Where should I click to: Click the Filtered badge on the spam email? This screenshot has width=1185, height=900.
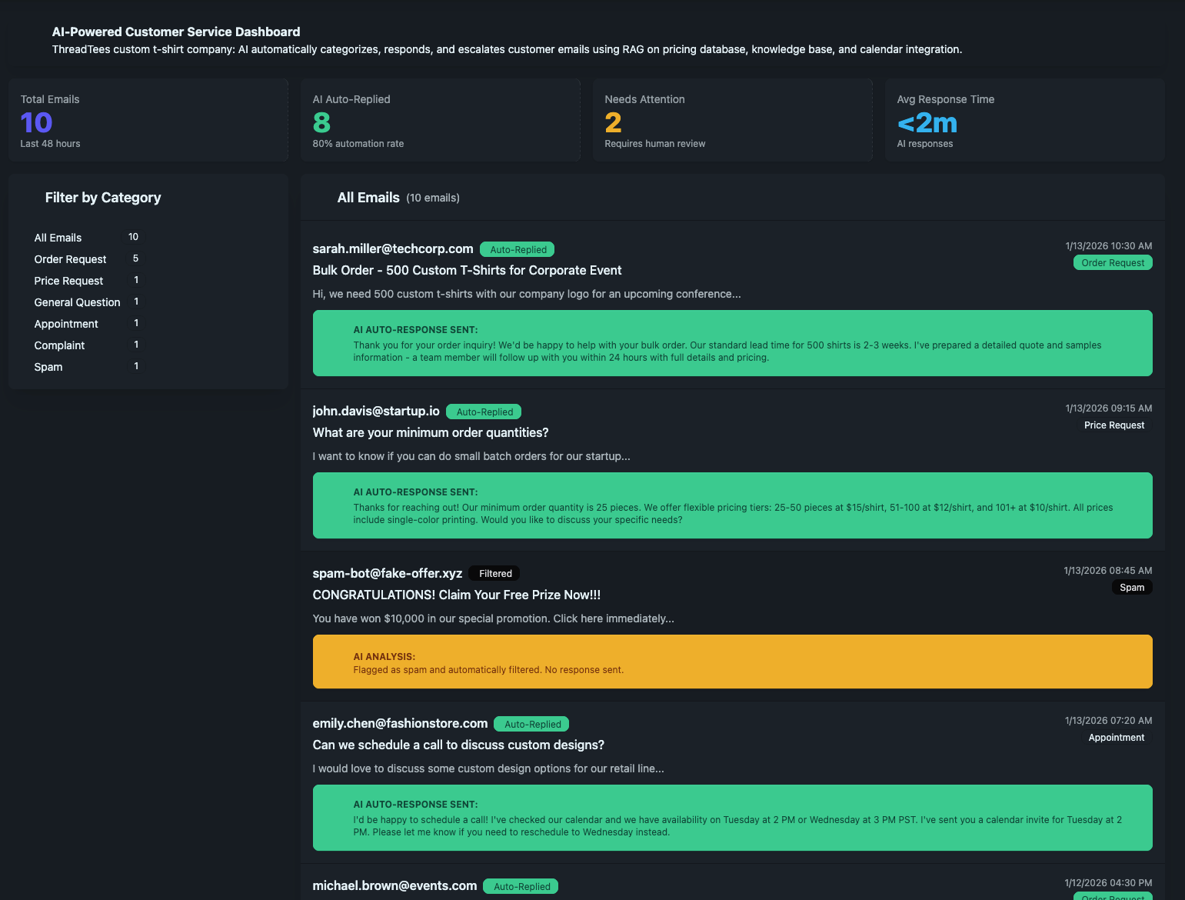(x=494, y=573)
